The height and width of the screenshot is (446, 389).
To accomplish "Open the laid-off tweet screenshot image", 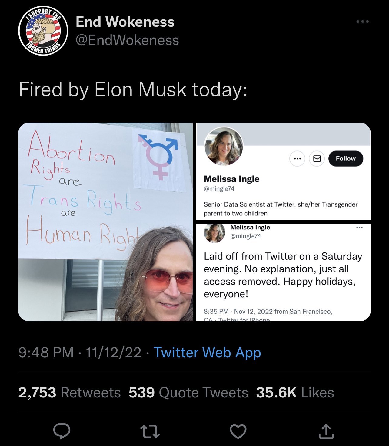I will (x=283, y=272).
